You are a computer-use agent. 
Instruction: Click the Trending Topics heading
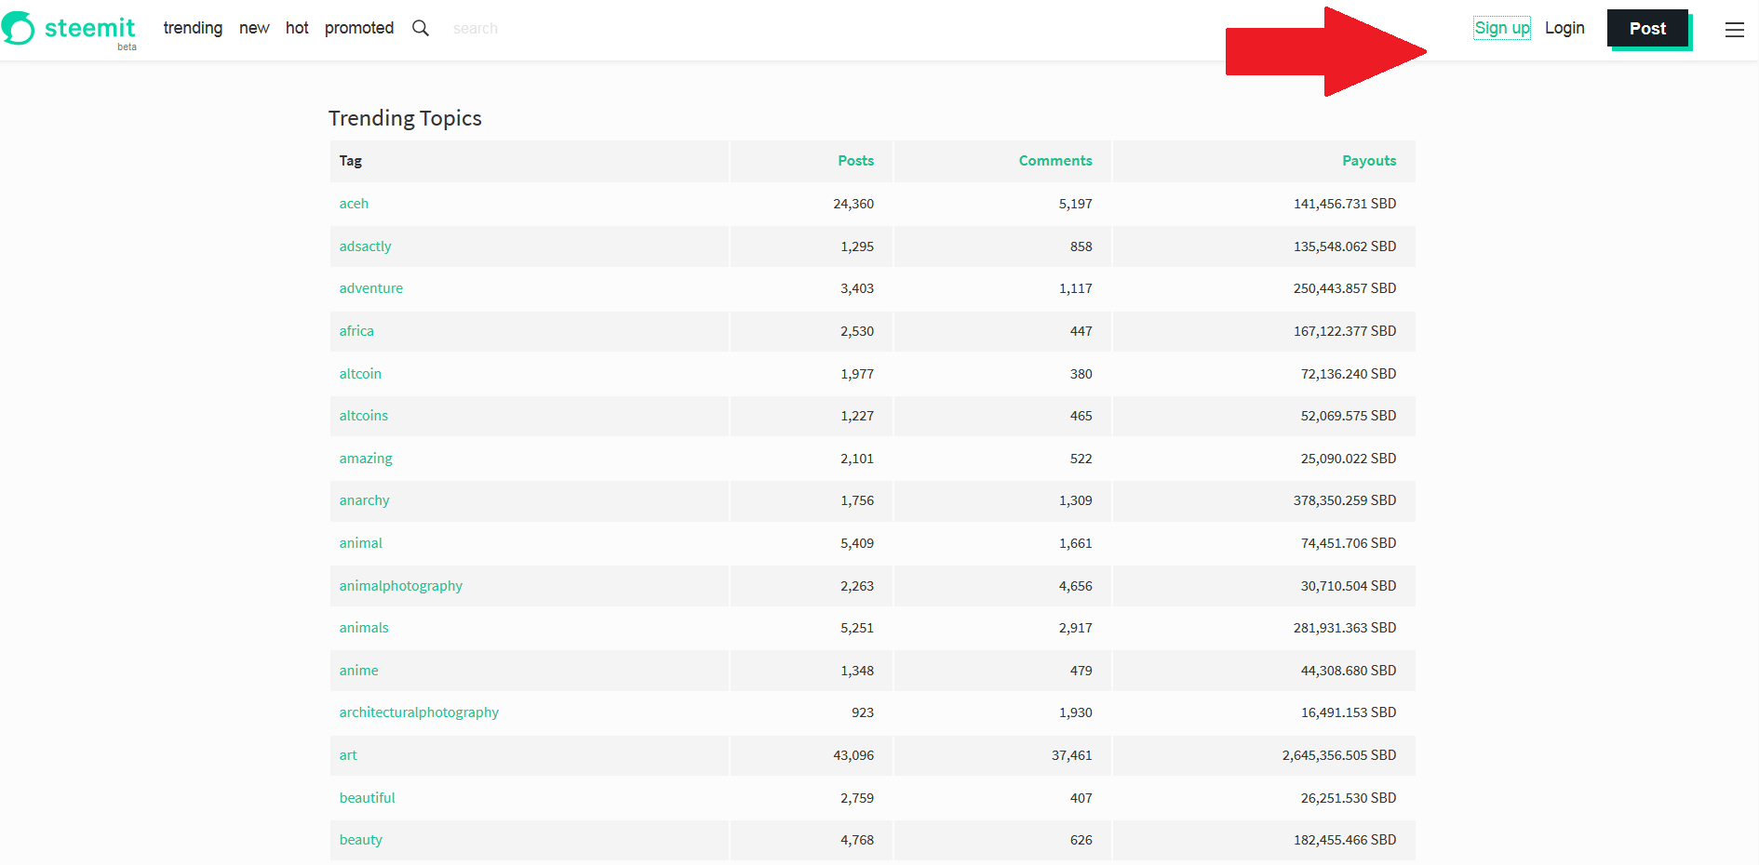tap(405, 118)
